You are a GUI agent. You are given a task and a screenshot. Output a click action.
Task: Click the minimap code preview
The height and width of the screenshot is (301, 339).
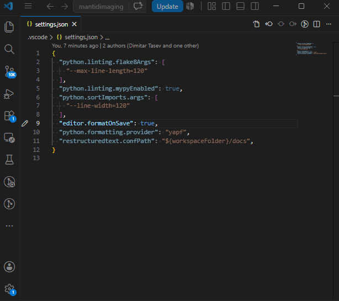(311, 49)
